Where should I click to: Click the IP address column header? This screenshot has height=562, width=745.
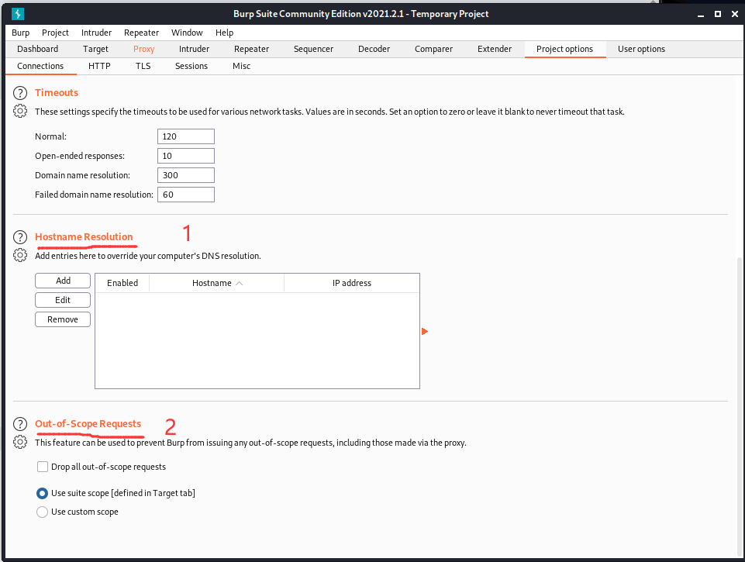pos(352,283)
